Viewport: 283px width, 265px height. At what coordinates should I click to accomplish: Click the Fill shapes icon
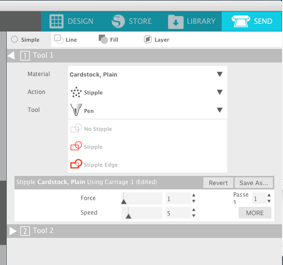coord(103,39)
